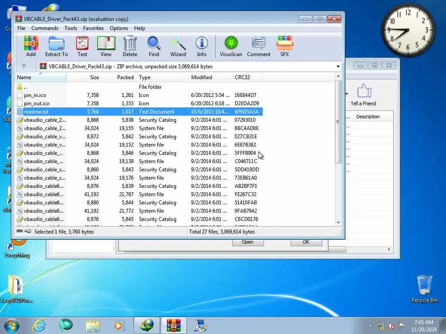Open the File menu
The width and height of the screenshot is (446, 334).
(x=21, y=28)
